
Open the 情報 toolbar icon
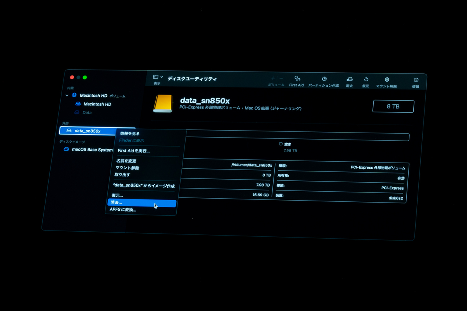[416, 80]
